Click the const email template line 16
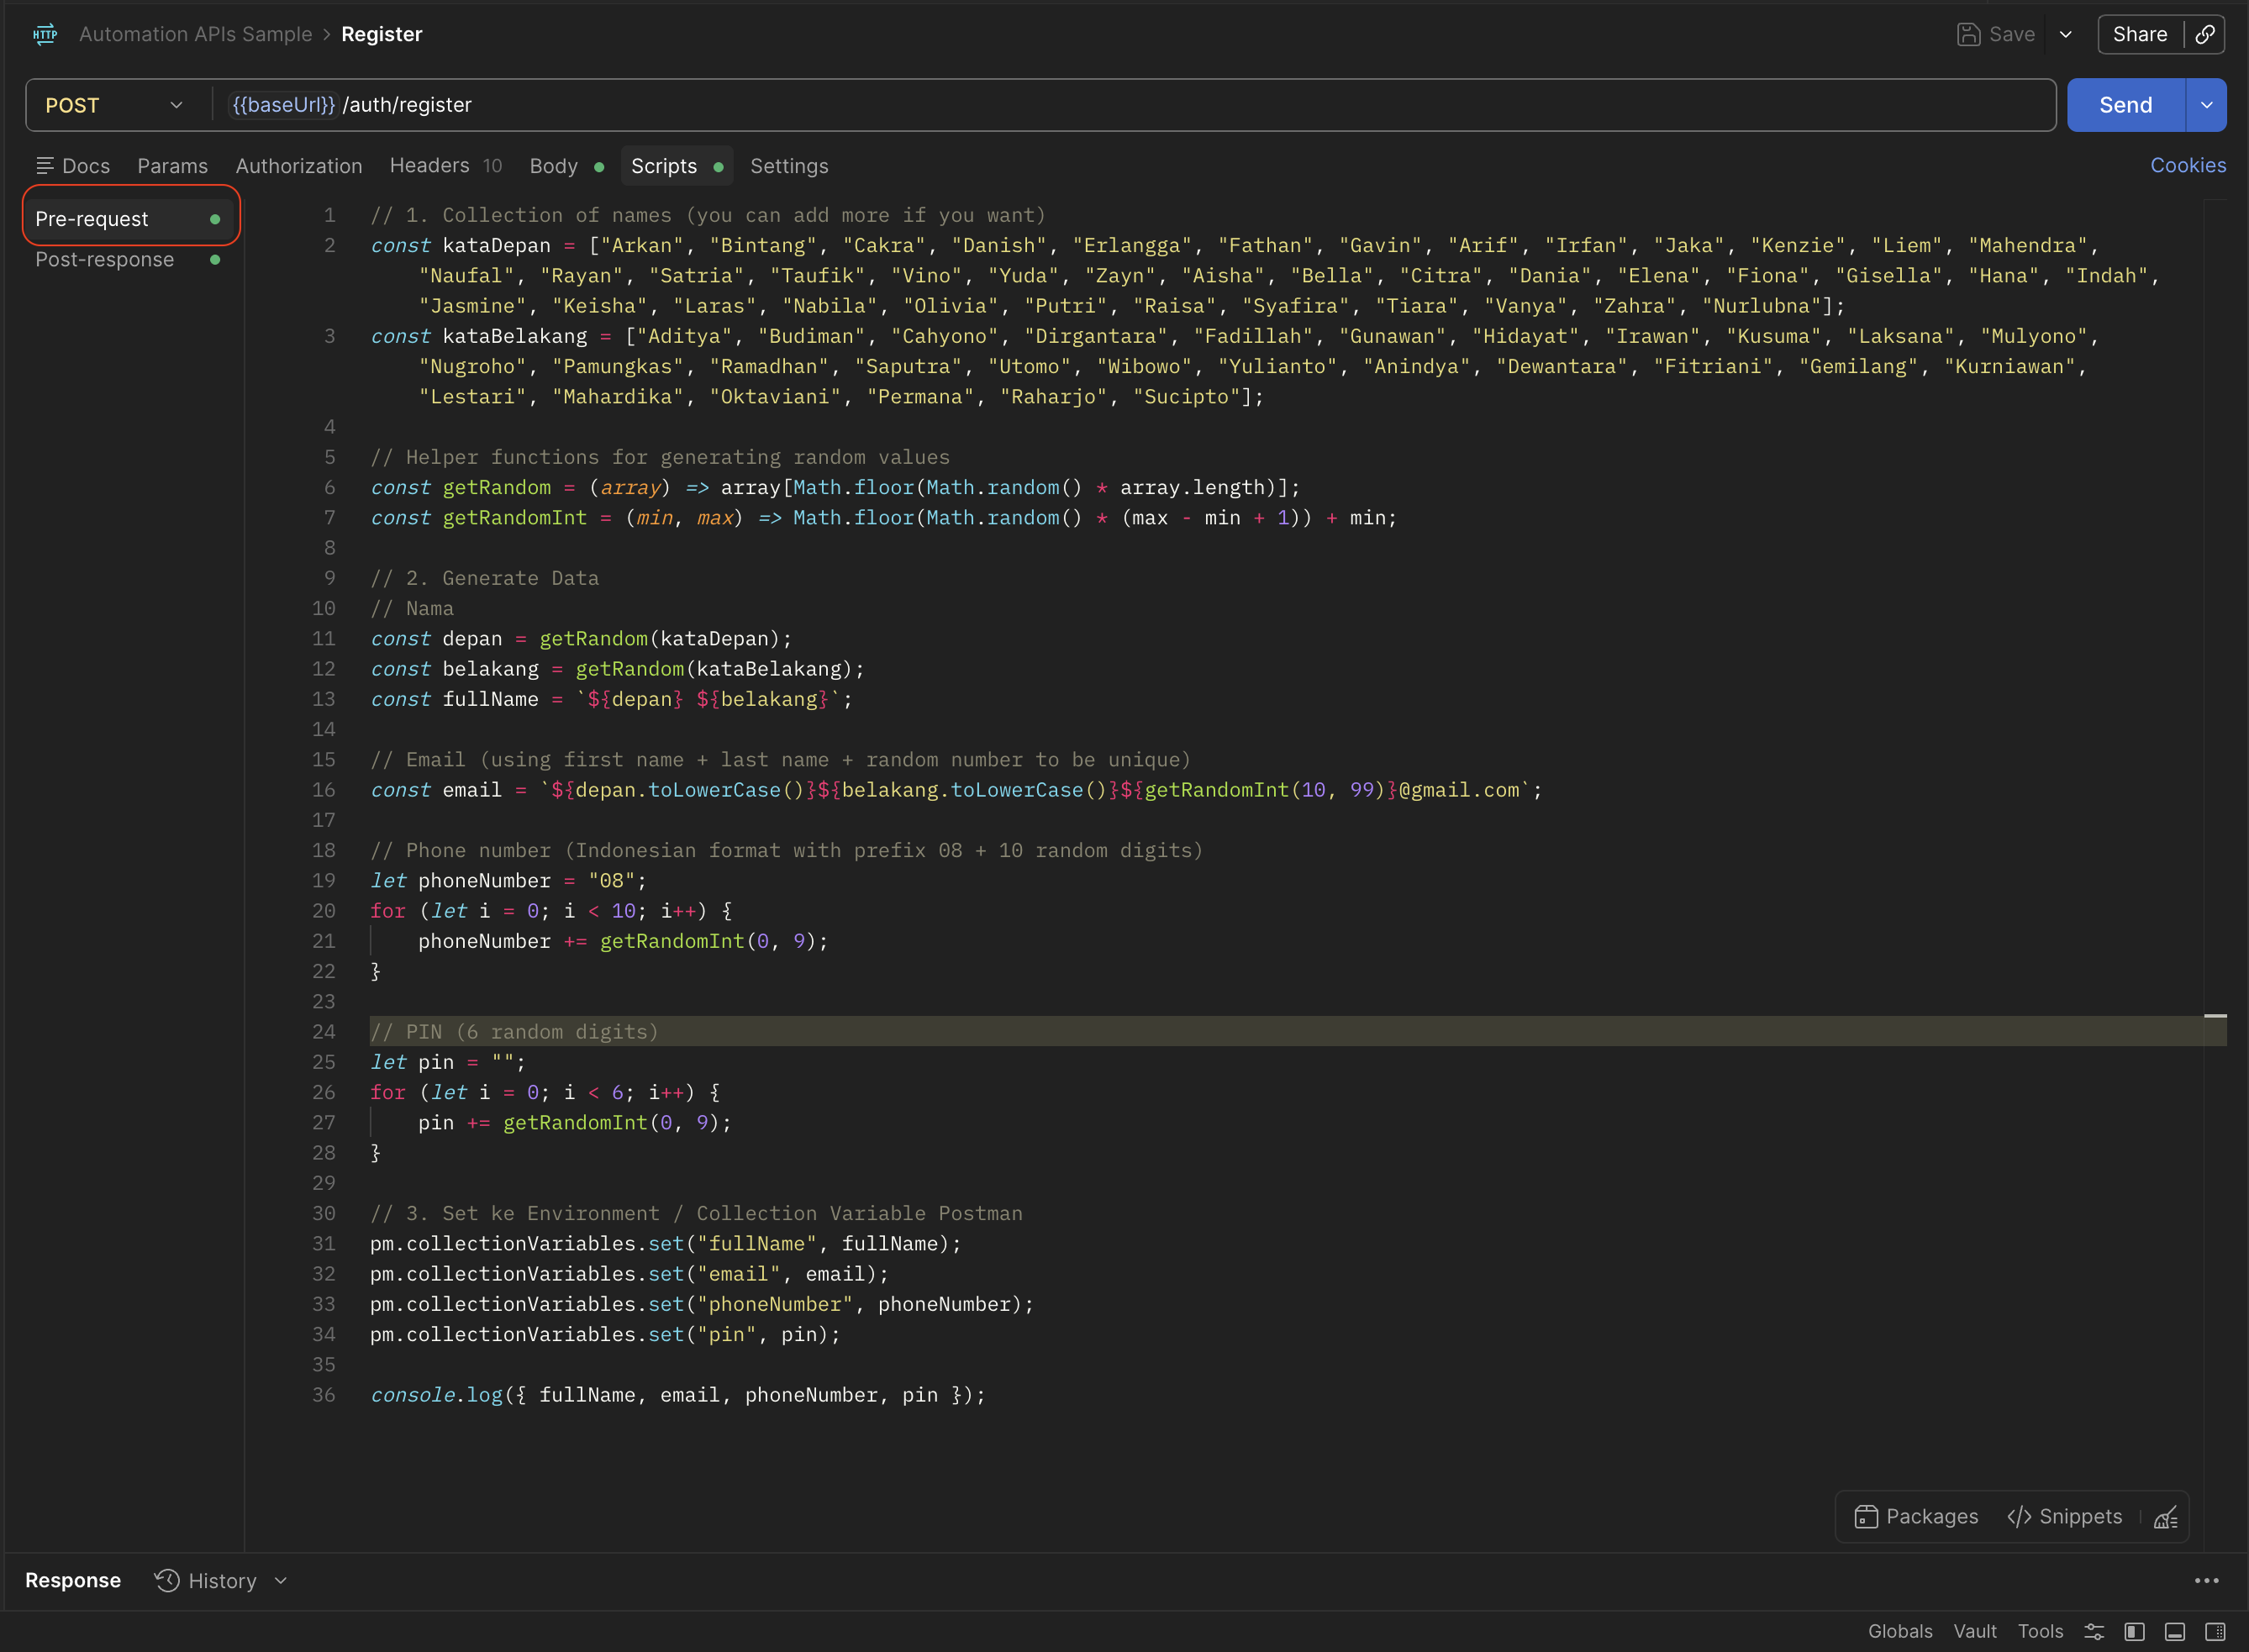The image size is (2249, 1652). (x=957, y=790)
